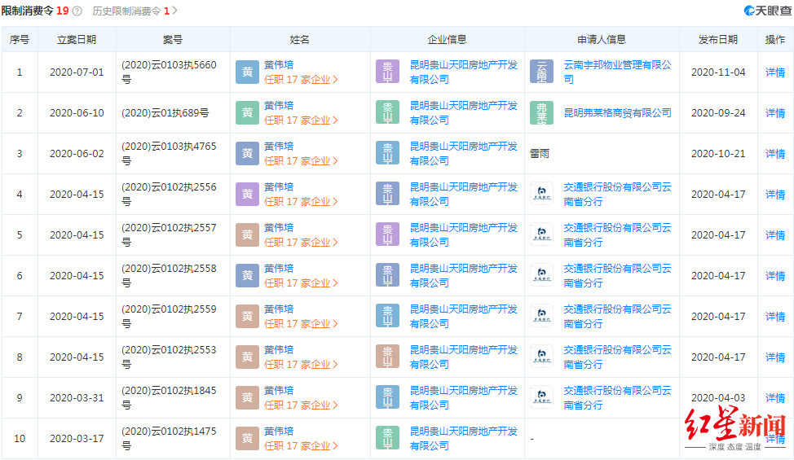The width and height of the screenshot is (794, 460).
Task: Click applicant name 雷雨 in row 3
Action: (x=540, y=154)
